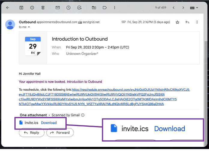Report this email as spam
This screenshot has width=209, height=156.
pos(32,8)
